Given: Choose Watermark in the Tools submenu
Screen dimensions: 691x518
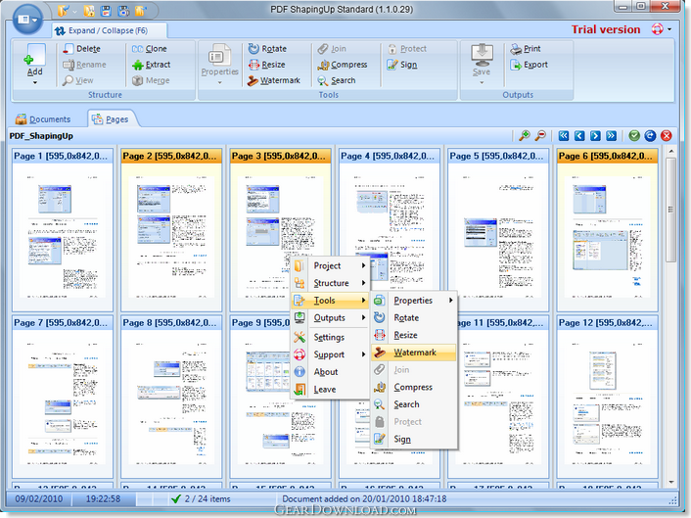Looking at the screenshot, I should point(414,353).
